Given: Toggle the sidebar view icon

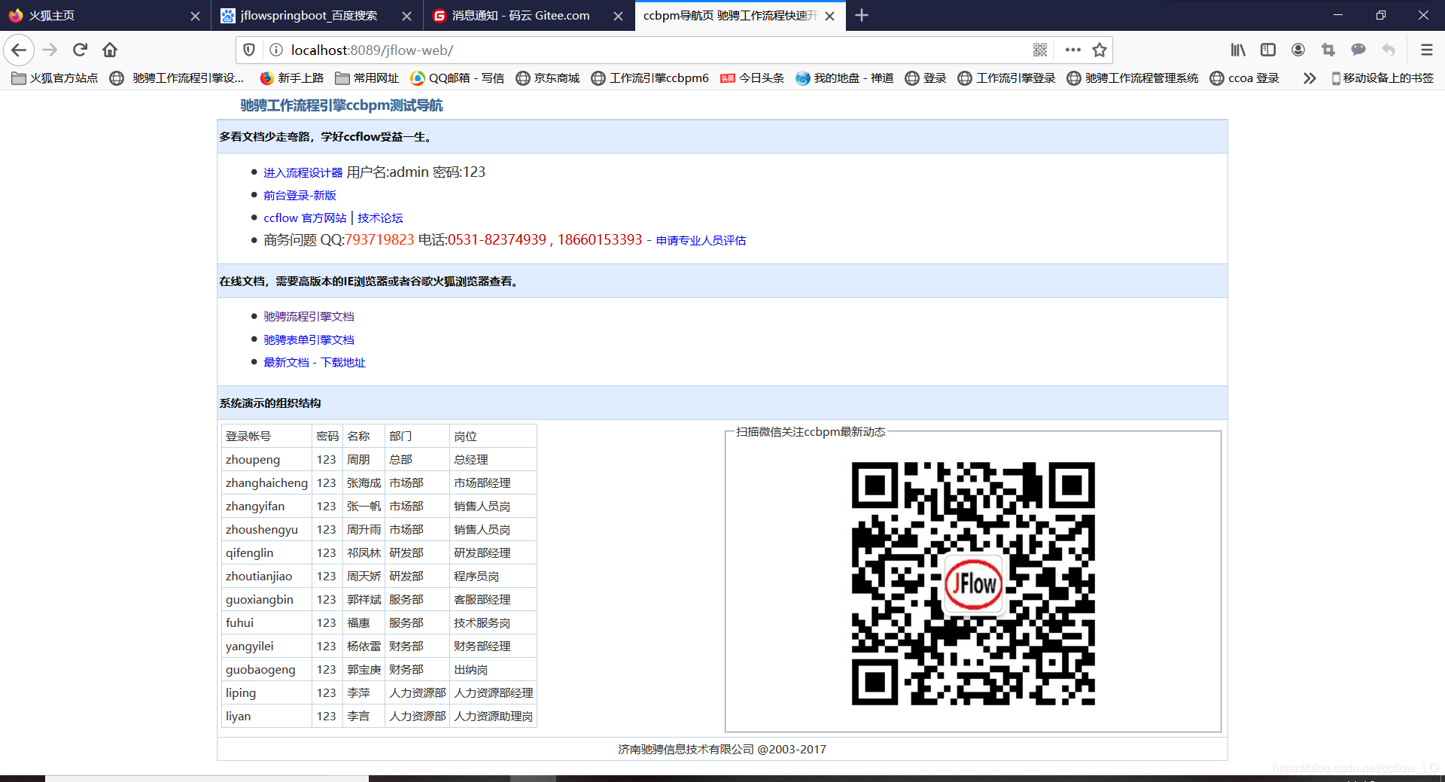Looking at the screenshot, I should (1268, 50).
